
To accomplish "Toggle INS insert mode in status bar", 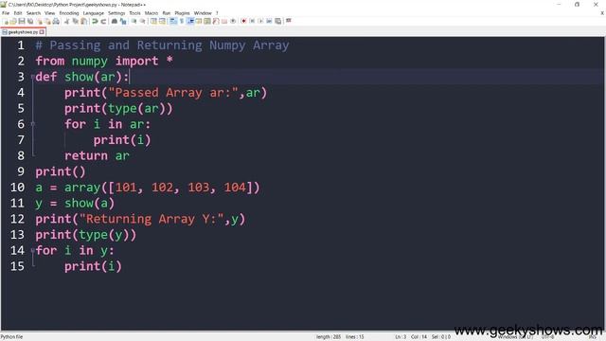I will [x=592, y=337].
